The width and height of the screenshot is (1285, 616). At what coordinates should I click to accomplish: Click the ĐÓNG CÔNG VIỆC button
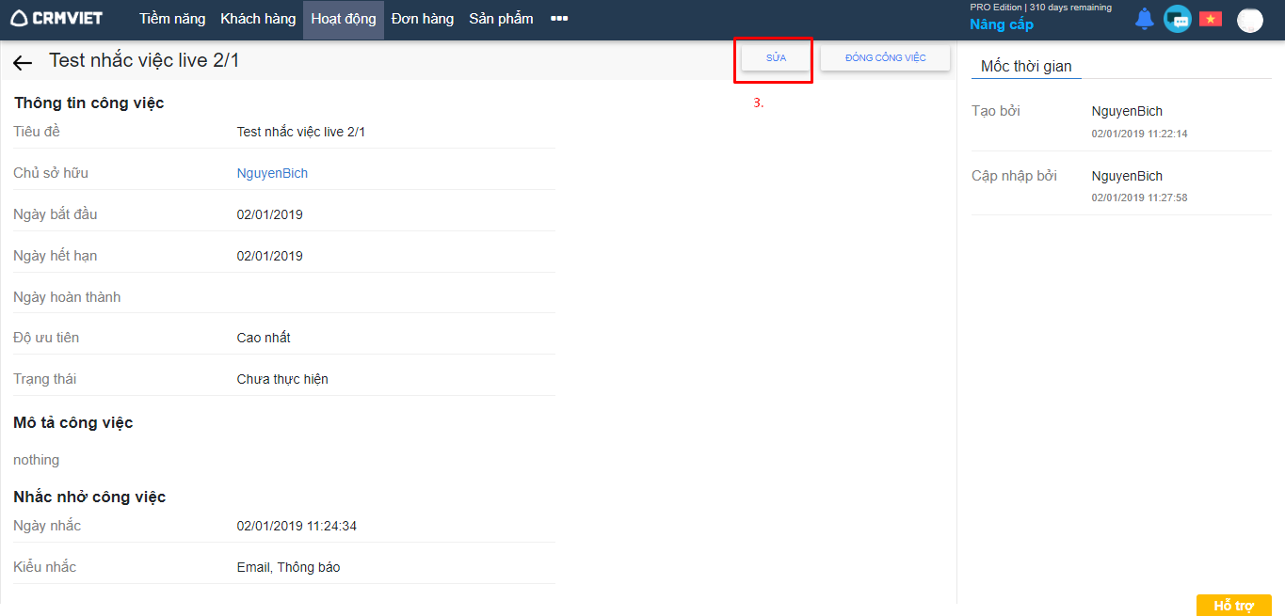click(885, 58)
